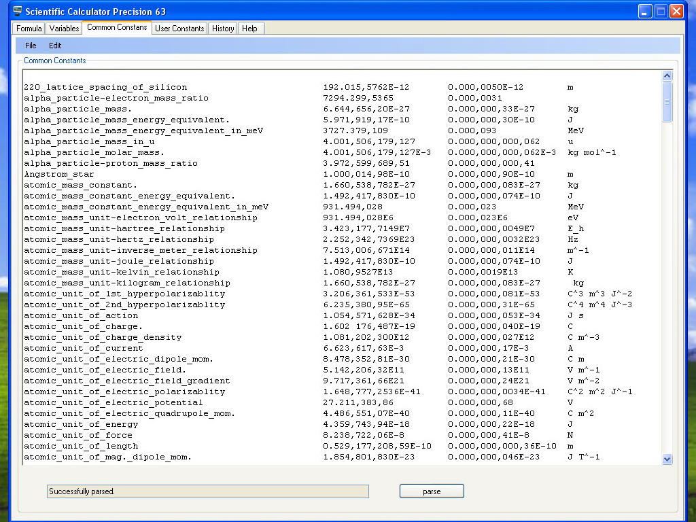696x522 pixels.
Task: Open the Edit menu
Action: [55, 46]
